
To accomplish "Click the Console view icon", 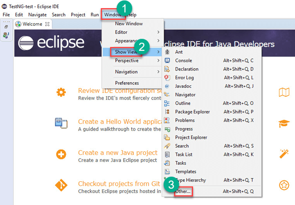I will pyautogui.click(x=167, y=61).
